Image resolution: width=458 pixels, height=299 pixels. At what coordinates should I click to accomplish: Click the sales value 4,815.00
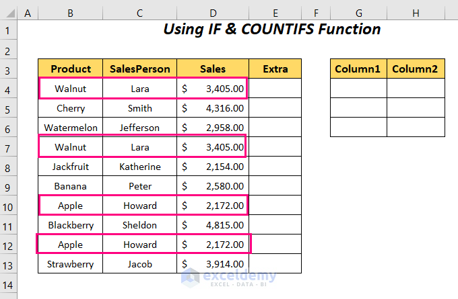(x=213, y=225)
